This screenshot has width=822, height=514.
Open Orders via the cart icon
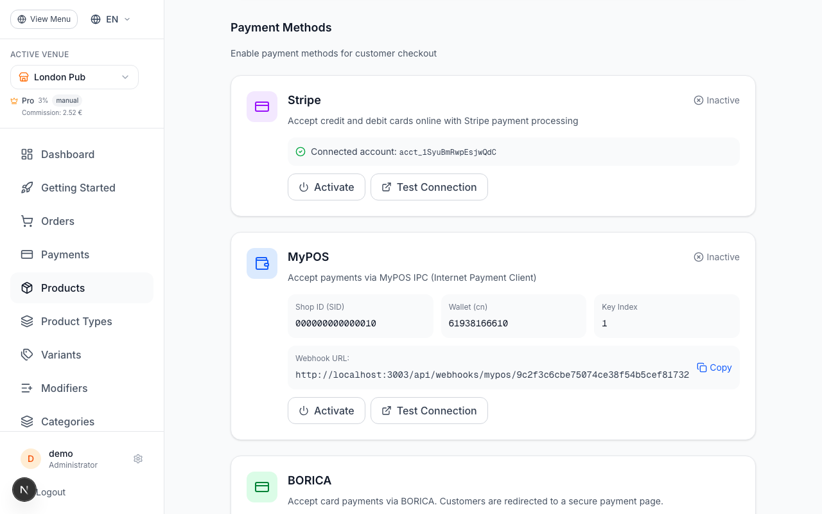click(x=26, y=221)
